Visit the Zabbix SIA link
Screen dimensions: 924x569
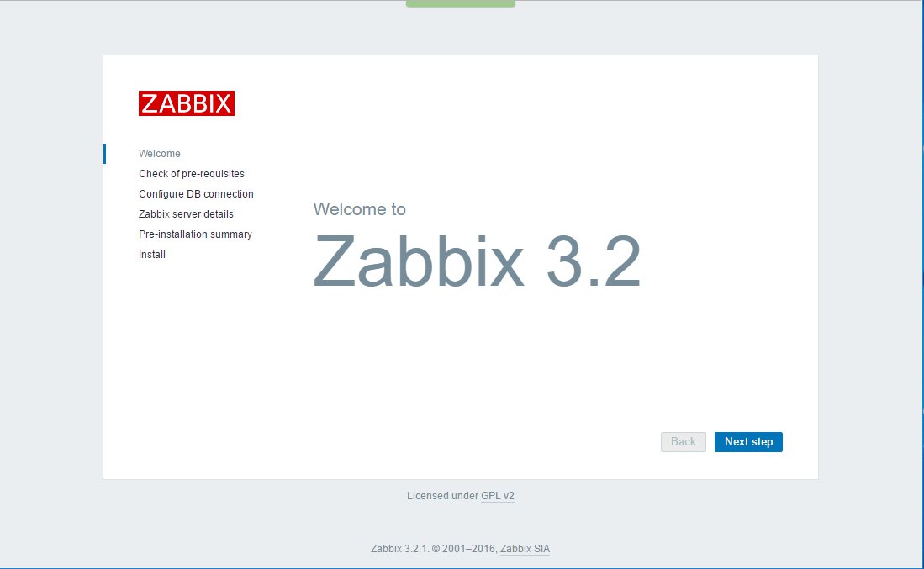[525, 549]
